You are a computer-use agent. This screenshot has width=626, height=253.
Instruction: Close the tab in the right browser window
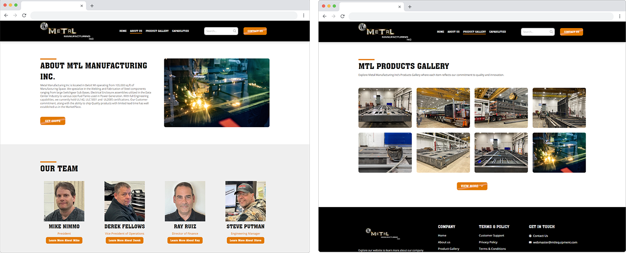coord(400,7)
